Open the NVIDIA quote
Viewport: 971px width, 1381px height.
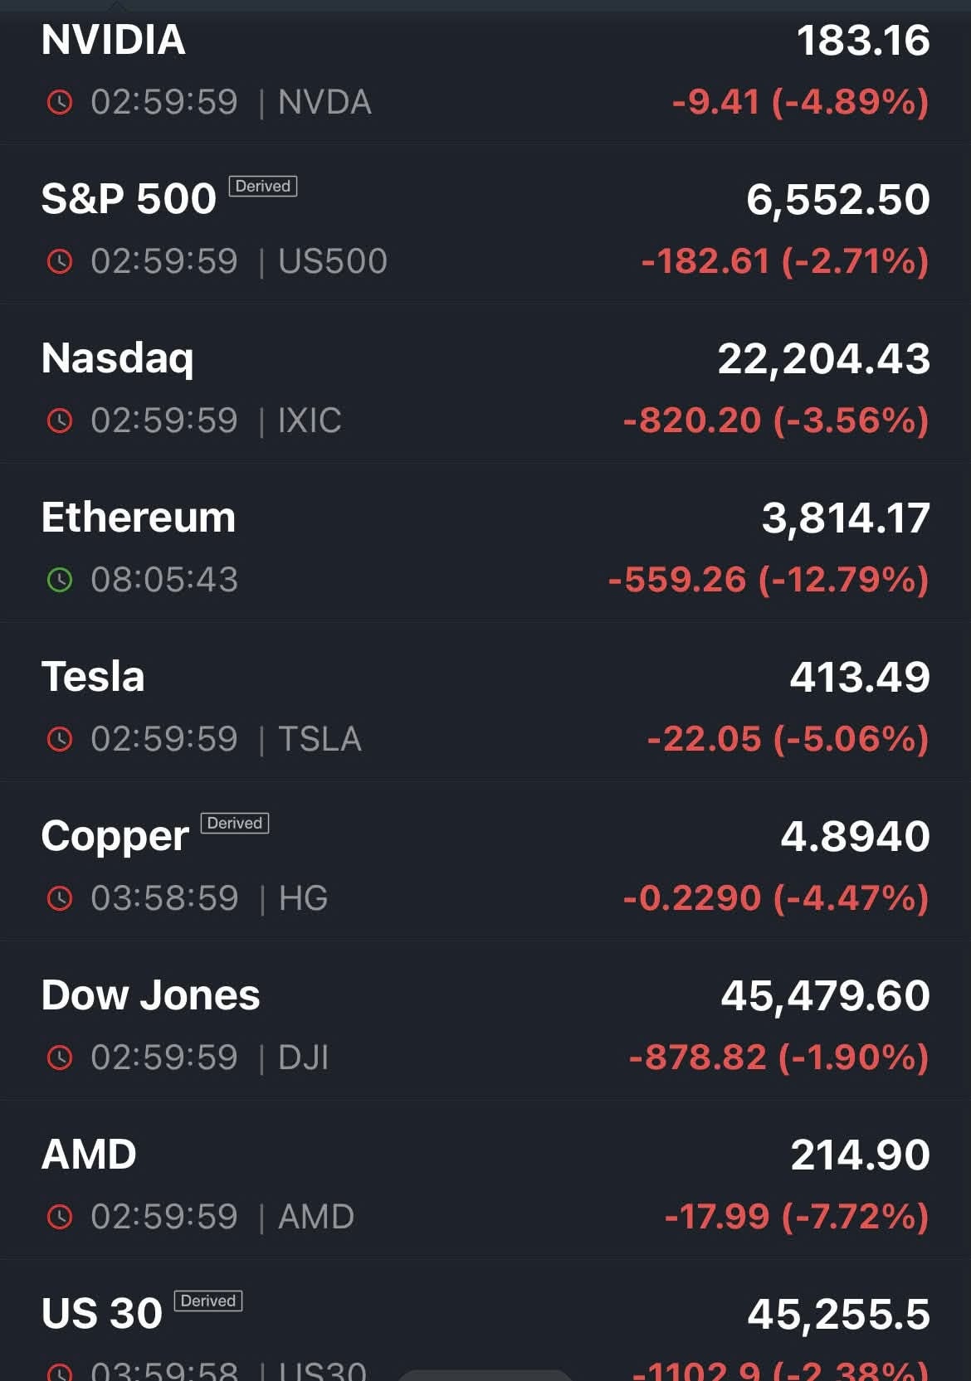coord(114,40)
